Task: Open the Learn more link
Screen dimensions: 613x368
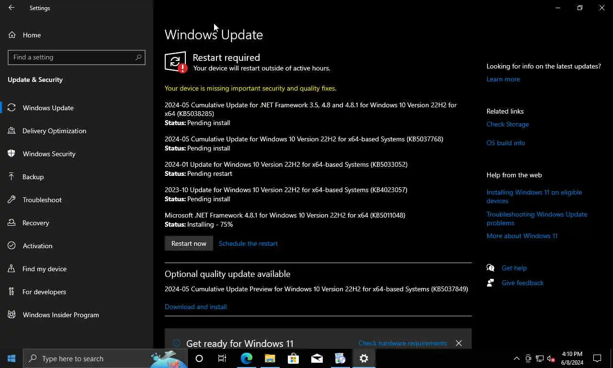Action: [503, 79]
